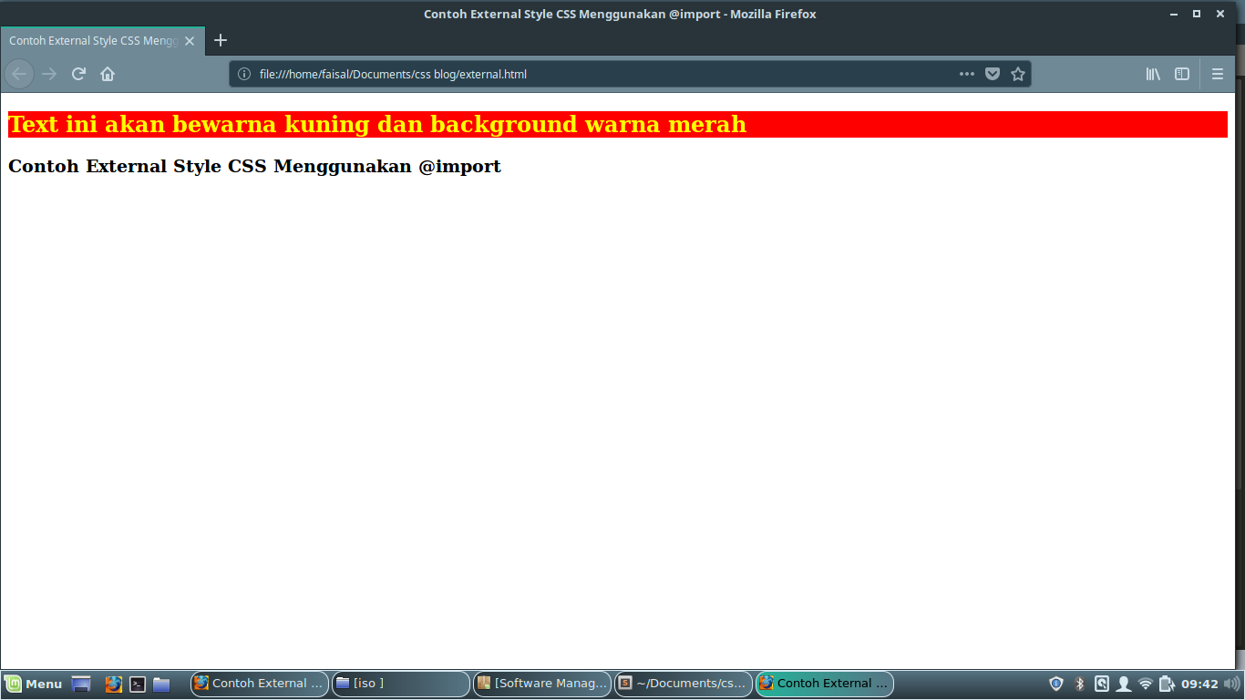Toggle the sidebar panel in Firefox

[x=1182, y=74]
